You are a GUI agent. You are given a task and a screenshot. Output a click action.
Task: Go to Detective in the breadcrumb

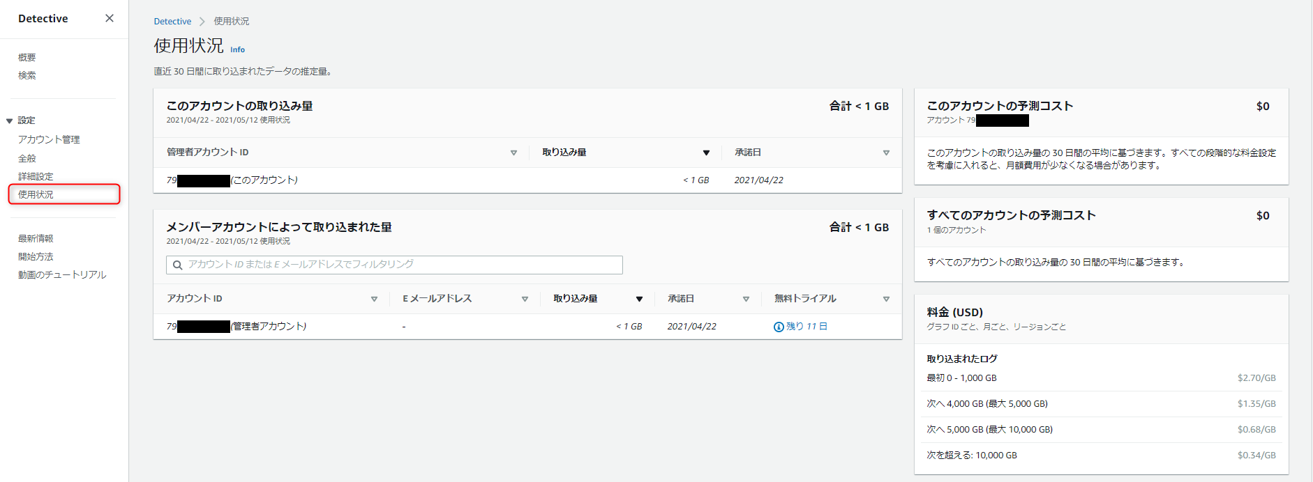(x=172, y=22)
